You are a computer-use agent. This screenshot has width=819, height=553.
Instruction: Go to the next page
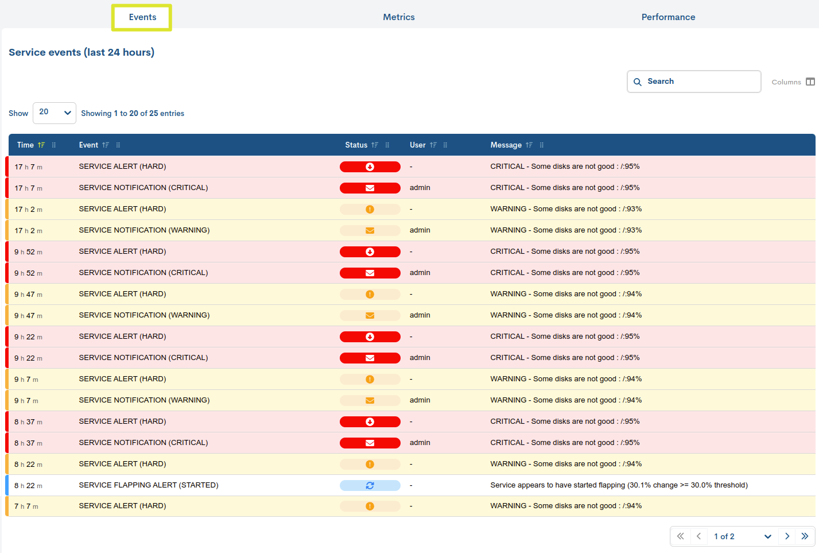pyautogui.click(x=787, y=536)
